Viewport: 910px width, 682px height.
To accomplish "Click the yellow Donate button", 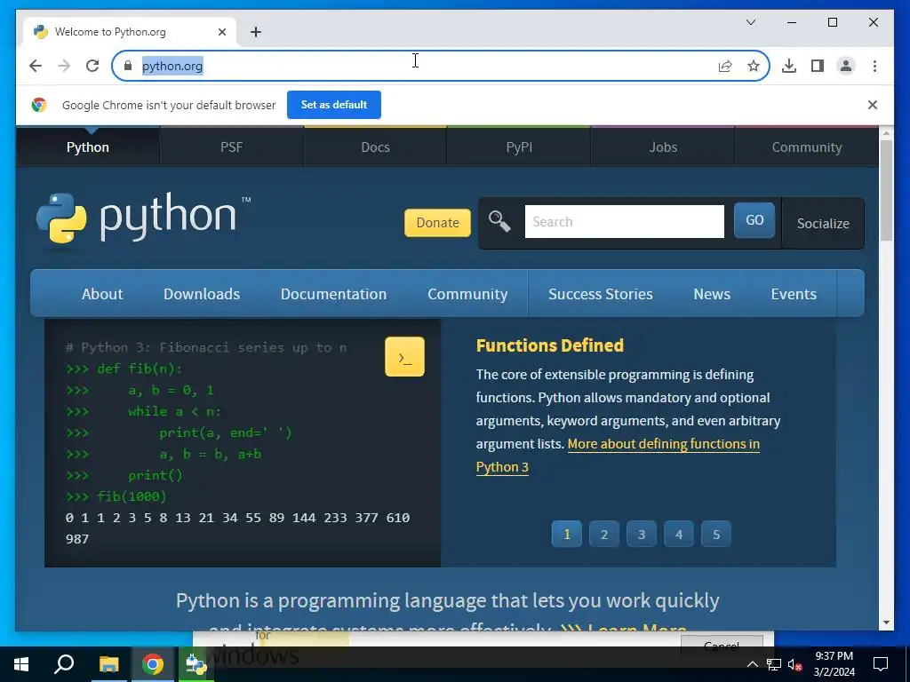I will point(437,223).
